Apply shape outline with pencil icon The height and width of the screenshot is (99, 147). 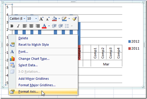tap(64, 19)
